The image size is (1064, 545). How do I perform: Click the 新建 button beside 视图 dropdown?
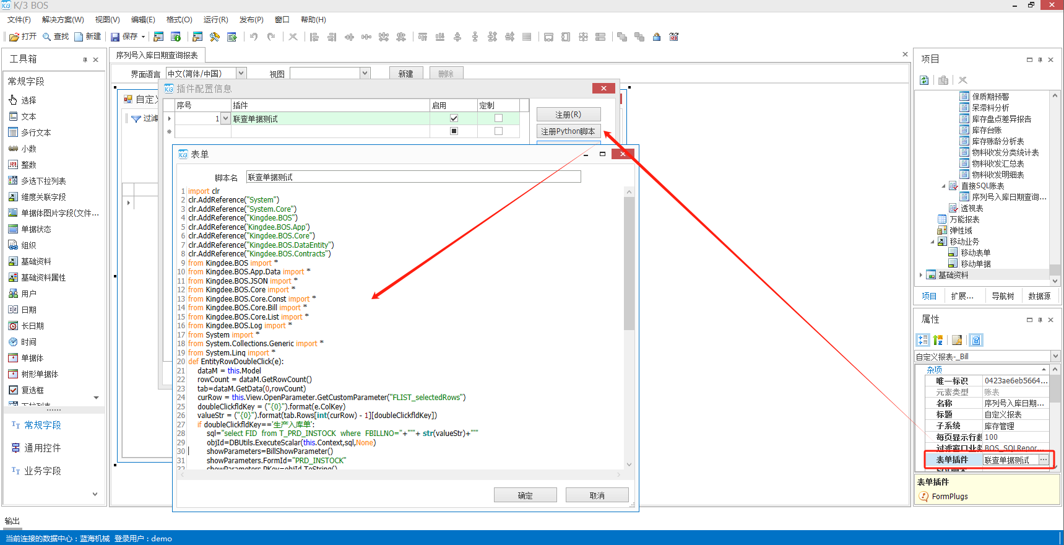coord(406,74)
